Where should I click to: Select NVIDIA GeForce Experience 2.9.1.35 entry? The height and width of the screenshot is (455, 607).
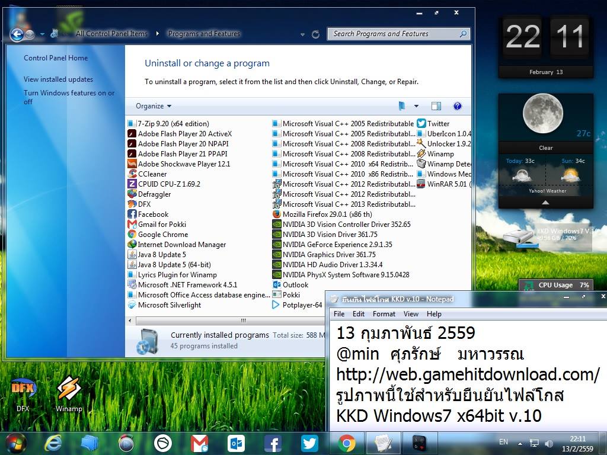point(332,244)
